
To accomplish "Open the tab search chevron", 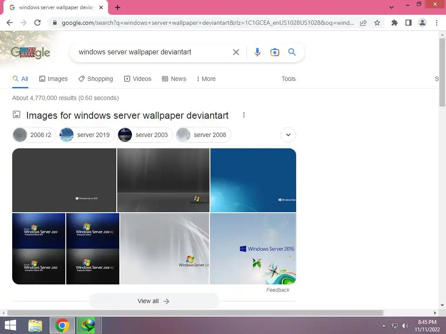I will tap(392, 7).
